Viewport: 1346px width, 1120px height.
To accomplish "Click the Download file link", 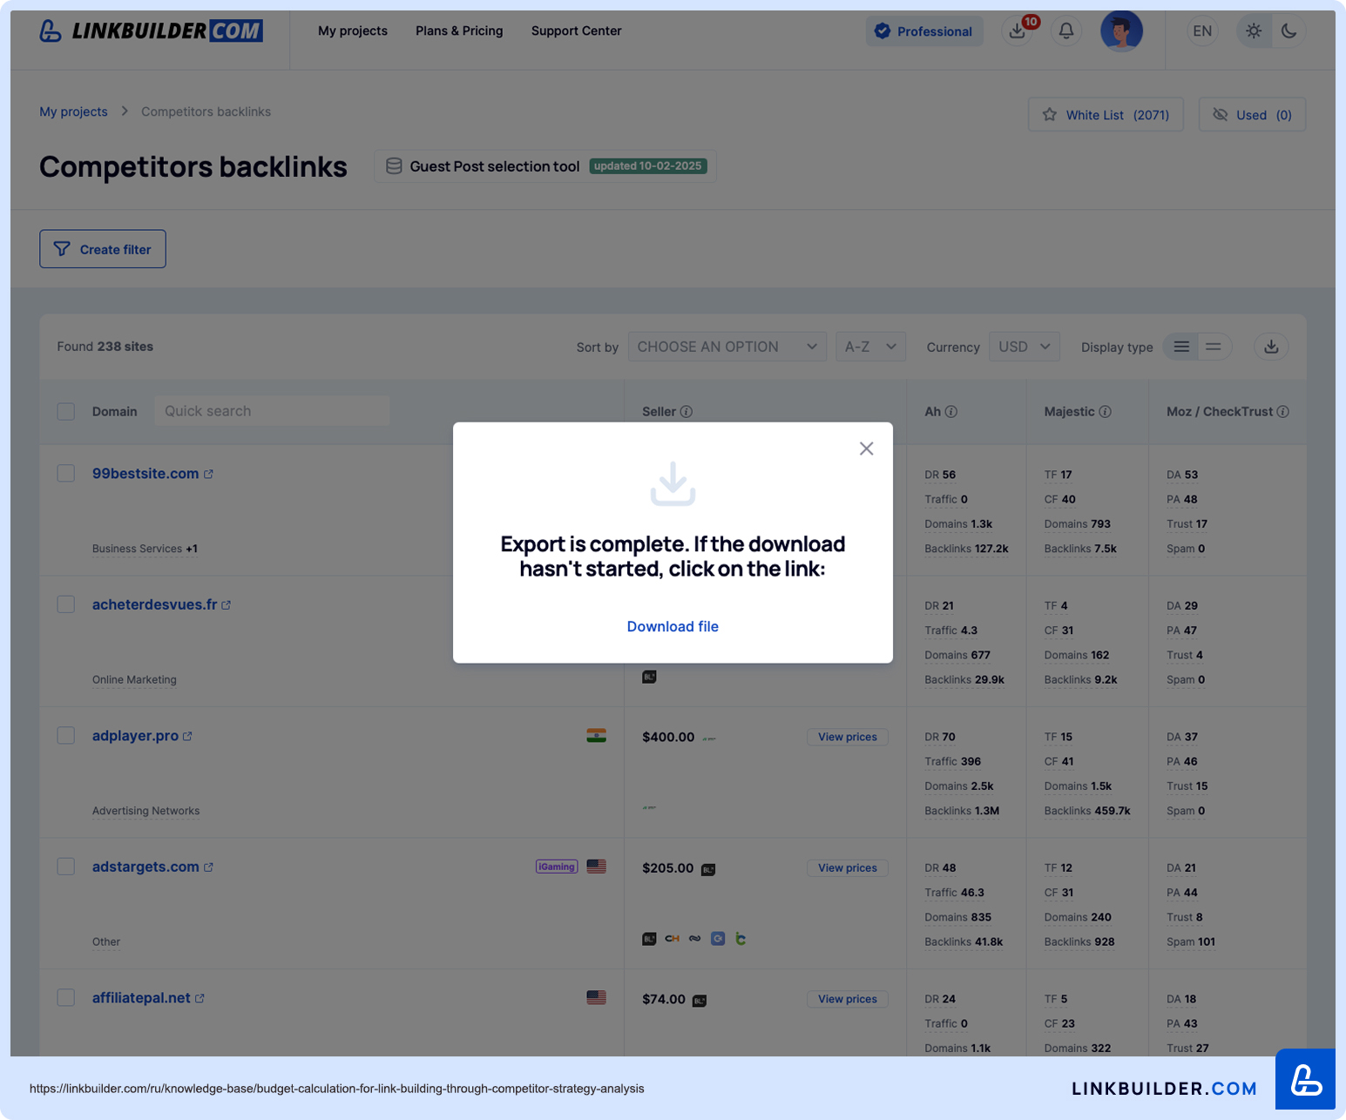I will pos(673,626).
